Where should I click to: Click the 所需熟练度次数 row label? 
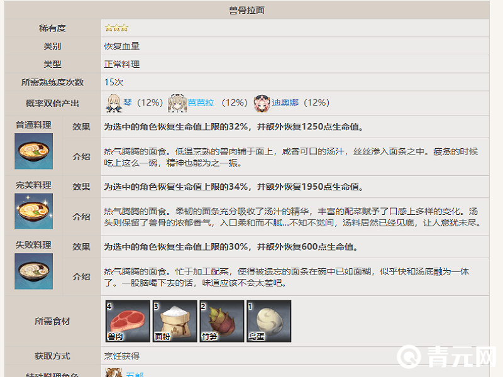[x=52, y=82]
